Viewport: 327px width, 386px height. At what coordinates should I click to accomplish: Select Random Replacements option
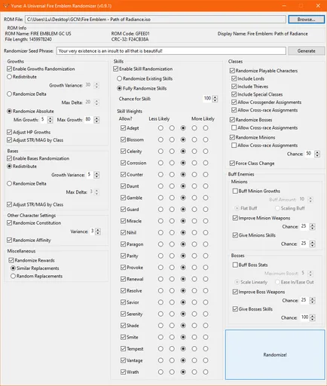pos(13,276)
